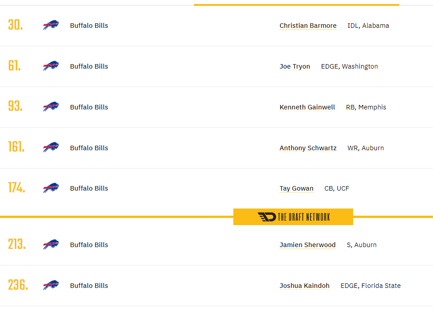View the Jamien Sherwood profile link
The height and width of the screenshot is (313, 433).
pos(307,245)
